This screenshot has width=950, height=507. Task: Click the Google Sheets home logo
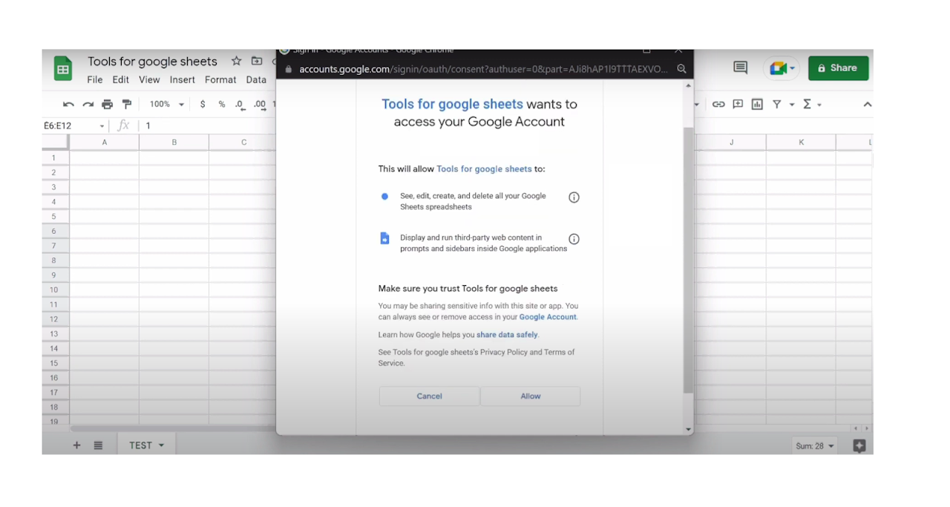pyautogui.click(x=63, y=69)
